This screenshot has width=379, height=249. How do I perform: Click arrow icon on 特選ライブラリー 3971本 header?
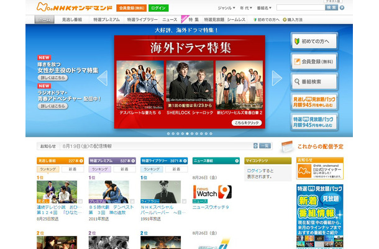pyautogui.click(x=185, y=161)
